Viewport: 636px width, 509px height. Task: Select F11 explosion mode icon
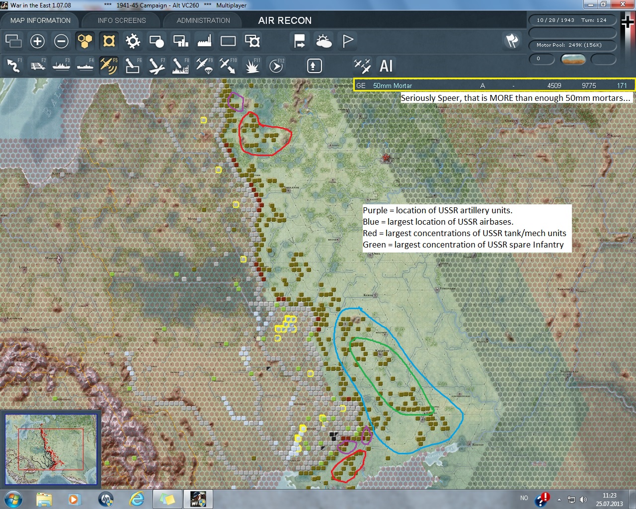tap(252, 66)
